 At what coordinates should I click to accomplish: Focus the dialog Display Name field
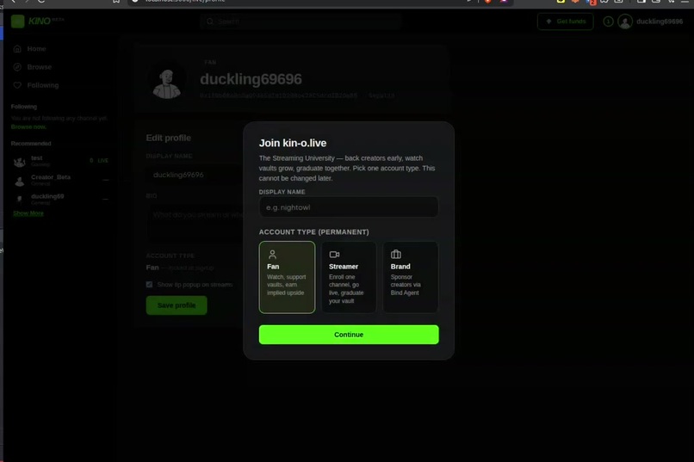point(349,206)
